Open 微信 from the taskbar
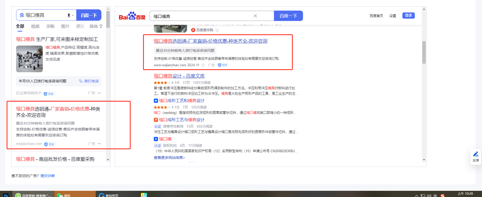 click(x=75, y=195)
